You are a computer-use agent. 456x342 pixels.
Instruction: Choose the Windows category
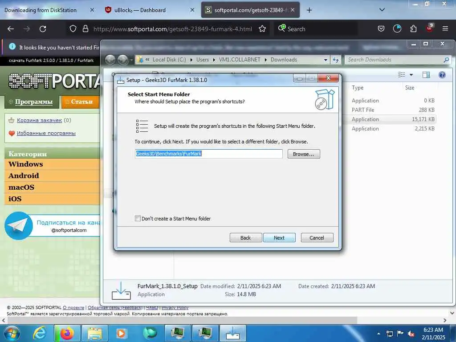click(x=25, y=164)
